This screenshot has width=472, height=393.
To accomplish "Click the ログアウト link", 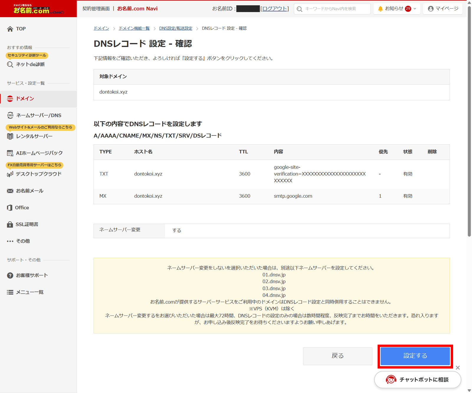I will pyautogui.click(x=274, y=9).
